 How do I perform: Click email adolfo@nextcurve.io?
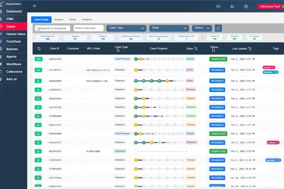(x=98, y=70)
